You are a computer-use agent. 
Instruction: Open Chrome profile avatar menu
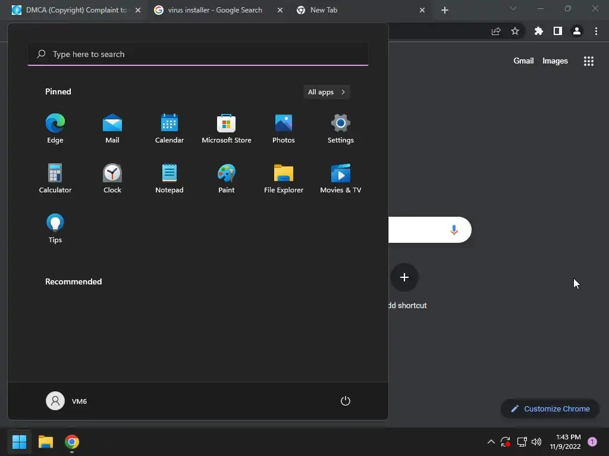click(x=577, y=31)
